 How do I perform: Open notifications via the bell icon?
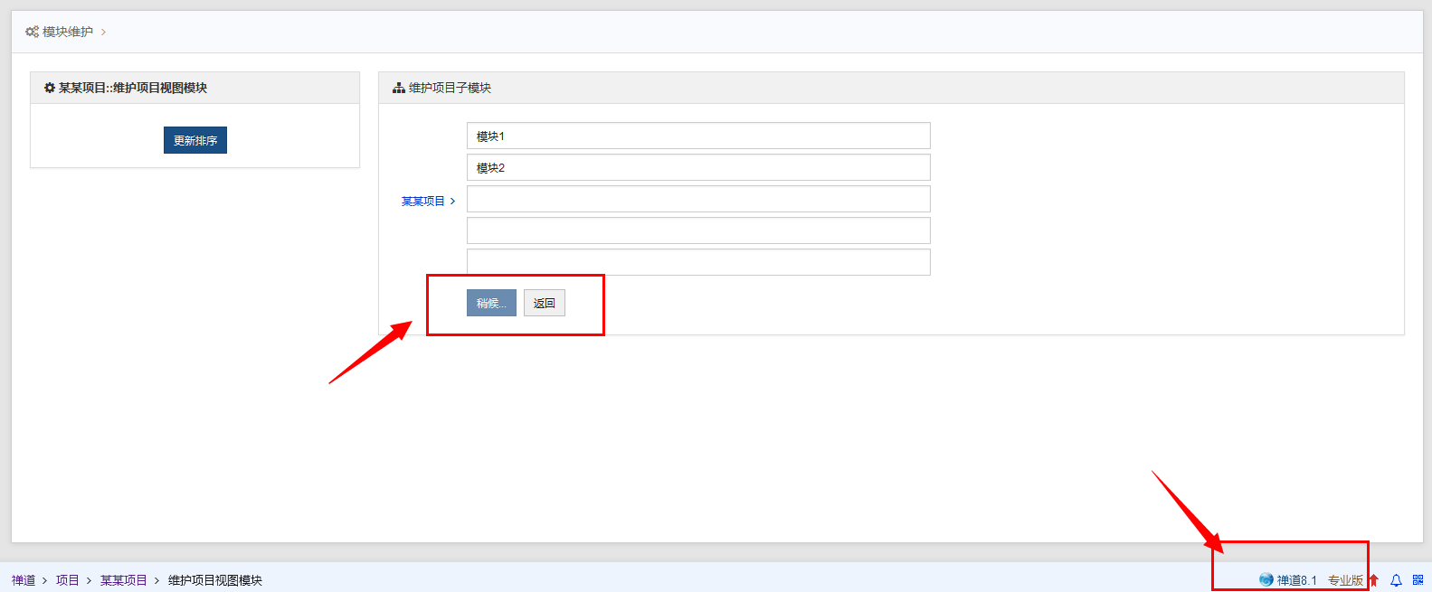1396,580
